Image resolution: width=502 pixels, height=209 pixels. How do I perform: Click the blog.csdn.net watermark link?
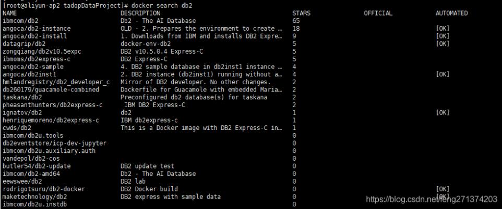tap(431, 199)
